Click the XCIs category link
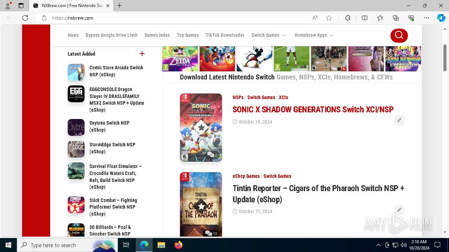This screenshot has width=449, height=252. [283, 97]
